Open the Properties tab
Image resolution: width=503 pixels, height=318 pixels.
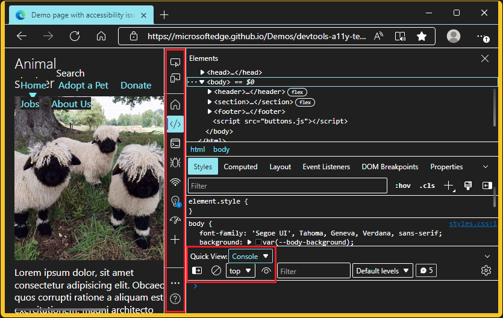point(446,167)
